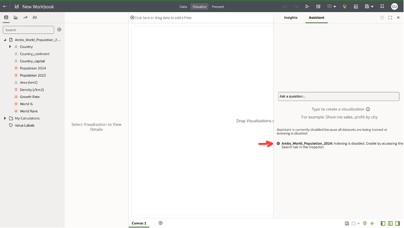Go back using the arrow beside New Workbook
The image size is (404, 228).
[5, 6]
